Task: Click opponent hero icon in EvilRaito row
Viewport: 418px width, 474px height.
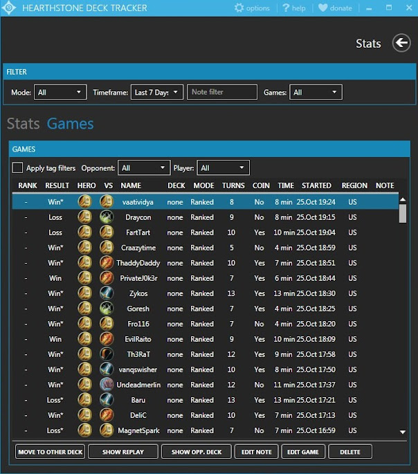Action: tap(107, 339)
